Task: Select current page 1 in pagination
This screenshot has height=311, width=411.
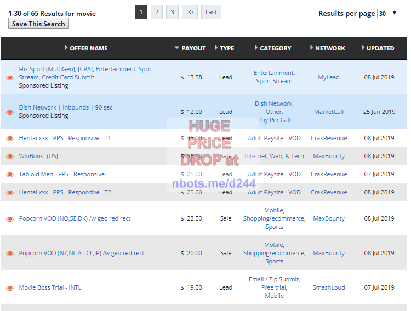Action: point(141,12)
